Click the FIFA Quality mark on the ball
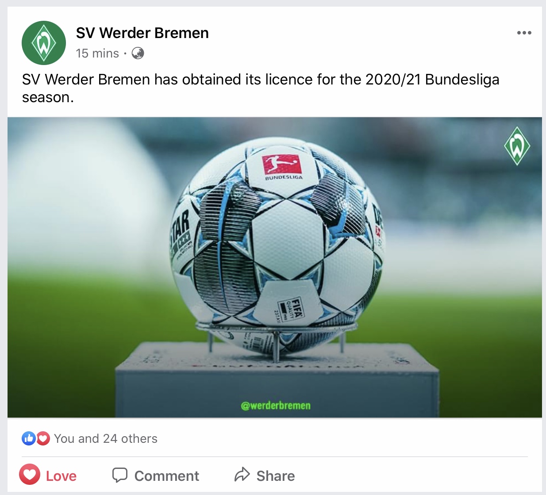Viewport: 546px width, 495px height. click(289, 310)
